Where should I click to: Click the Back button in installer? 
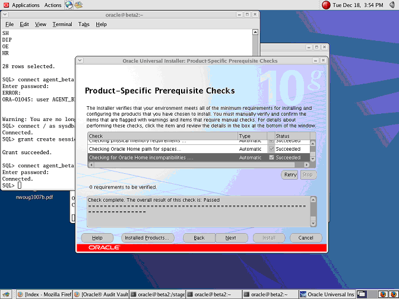click(199, 238)
